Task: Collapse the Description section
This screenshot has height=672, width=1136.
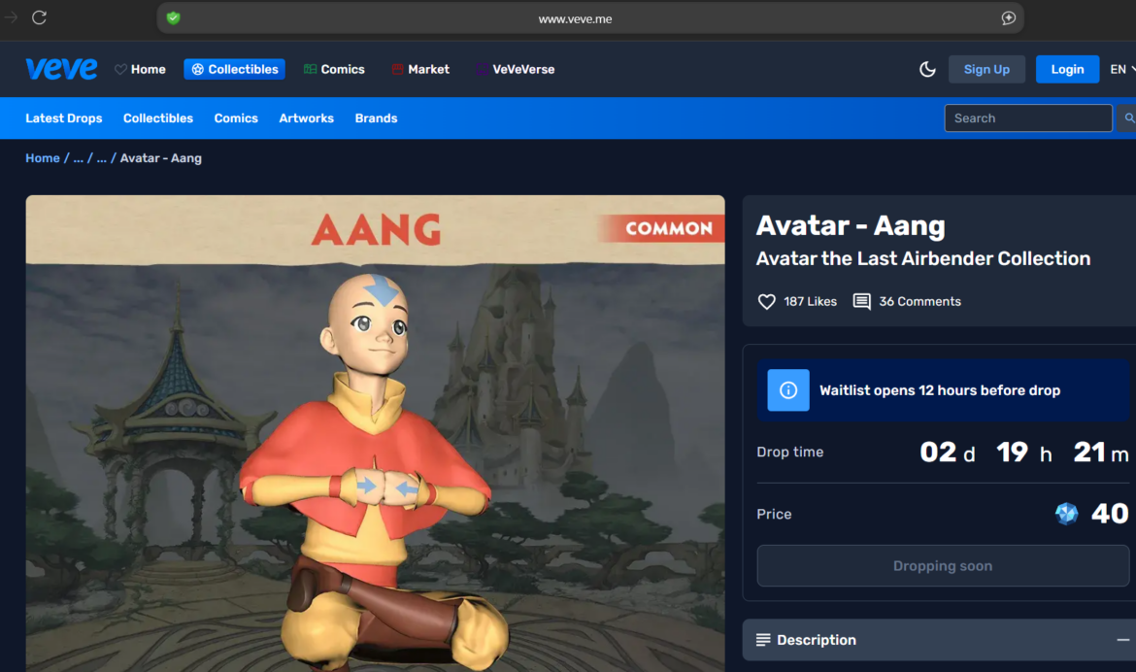Action: 1122,640
